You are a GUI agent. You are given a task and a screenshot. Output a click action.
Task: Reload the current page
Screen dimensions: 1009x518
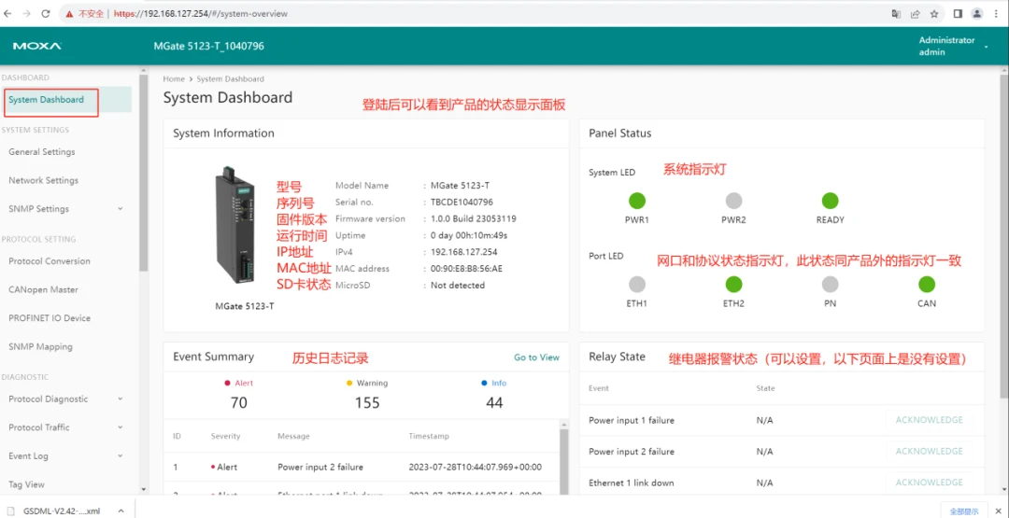46,13
